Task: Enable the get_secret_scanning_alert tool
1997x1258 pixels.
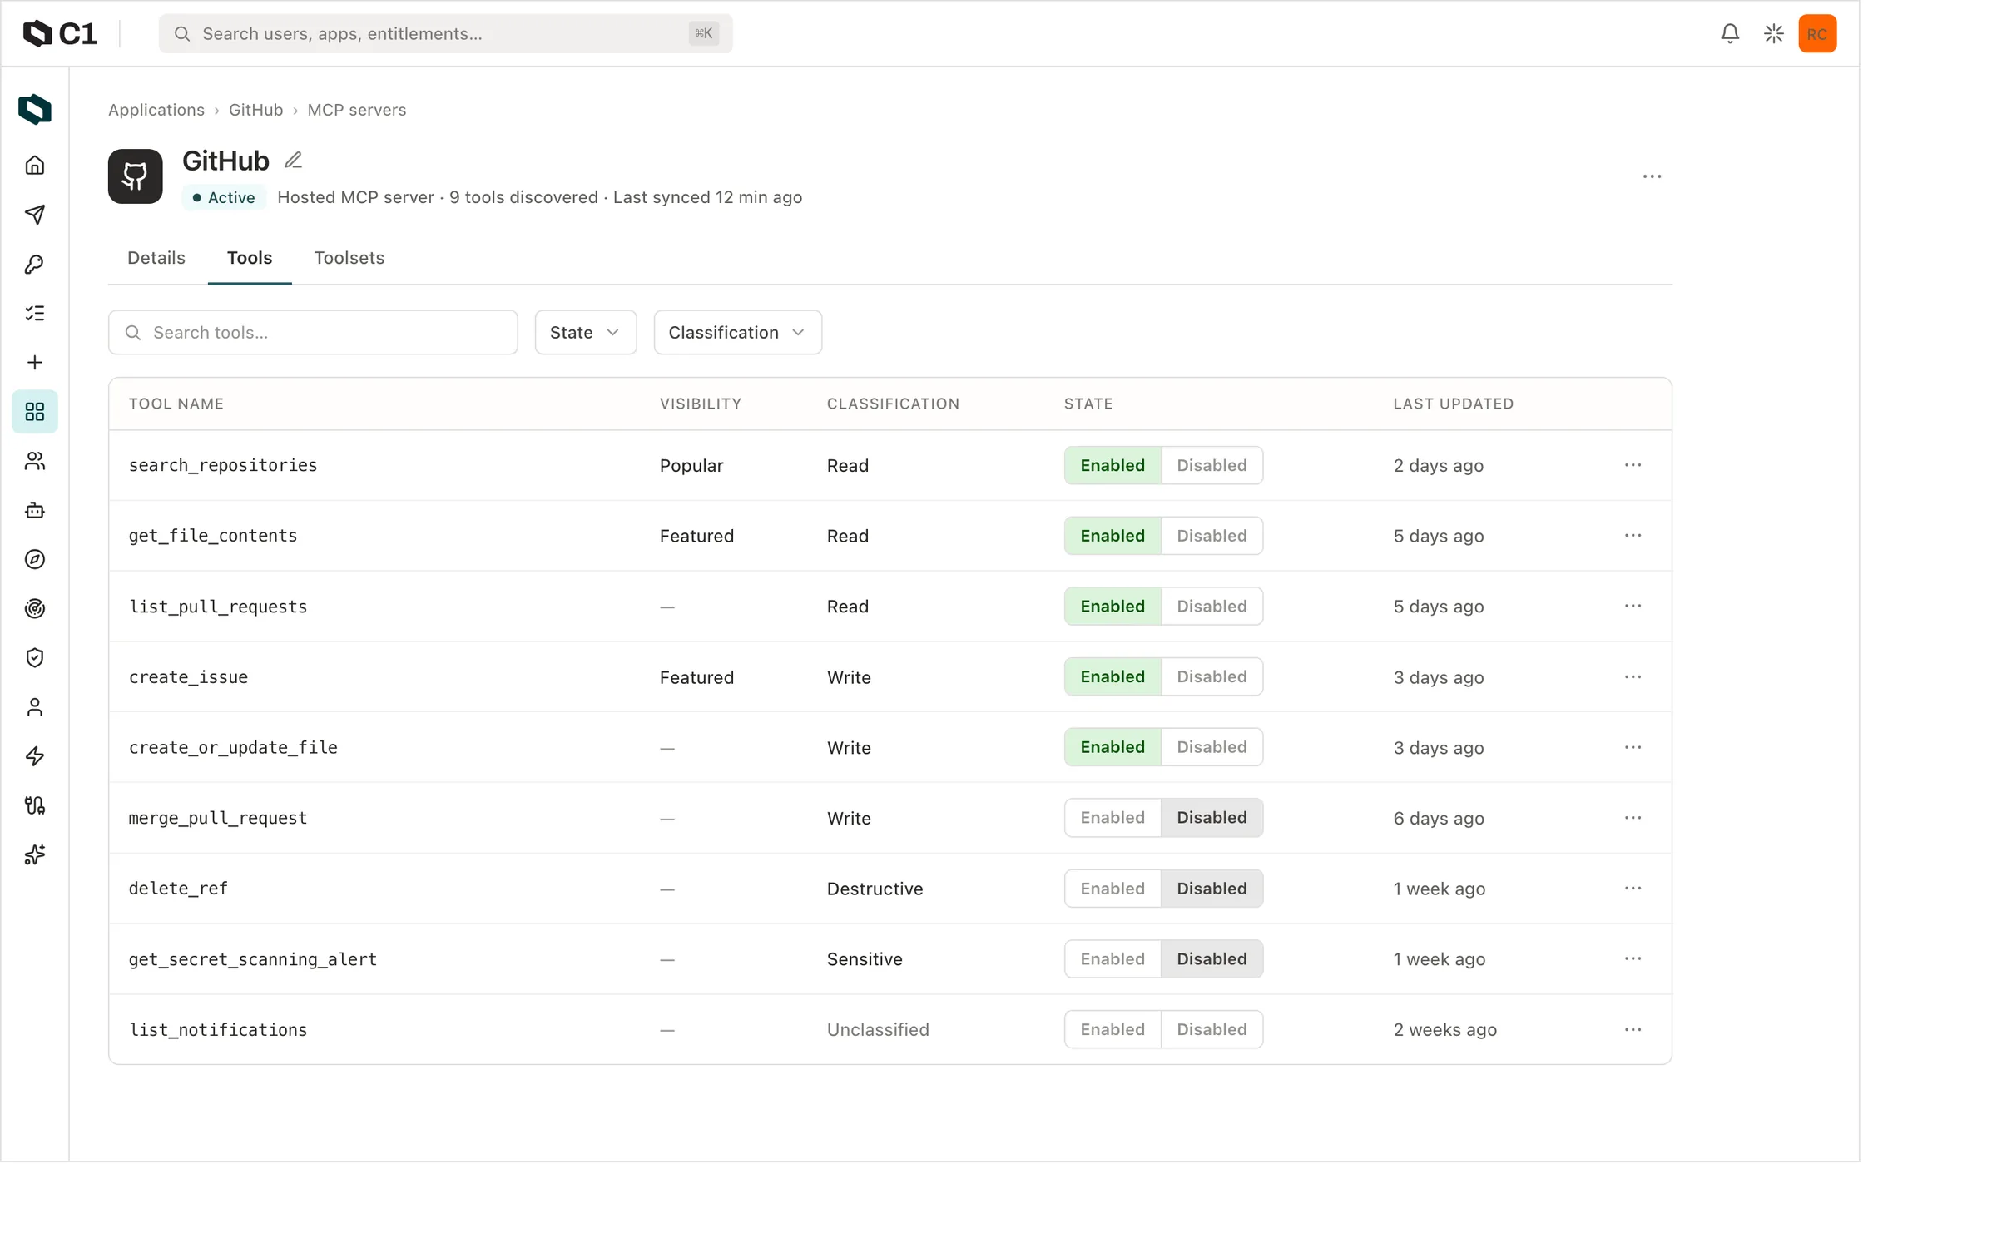Action: pyautogui.click(x=1112, y=958)
